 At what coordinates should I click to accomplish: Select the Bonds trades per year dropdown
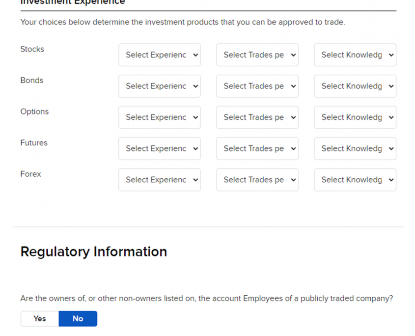[257, 86]
